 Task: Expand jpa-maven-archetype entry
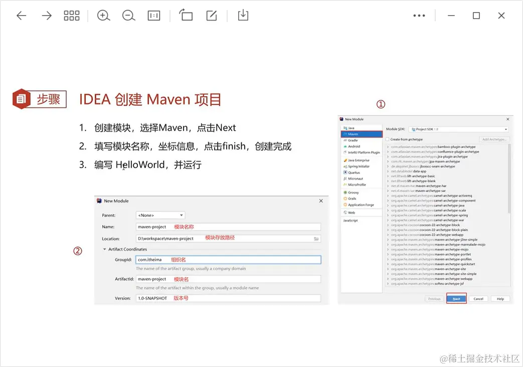click(388, 161)
